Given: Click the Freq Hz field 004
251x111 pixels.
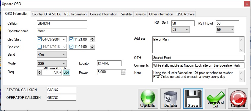Looking at the screenshot, I should click(x=66, y=73).
